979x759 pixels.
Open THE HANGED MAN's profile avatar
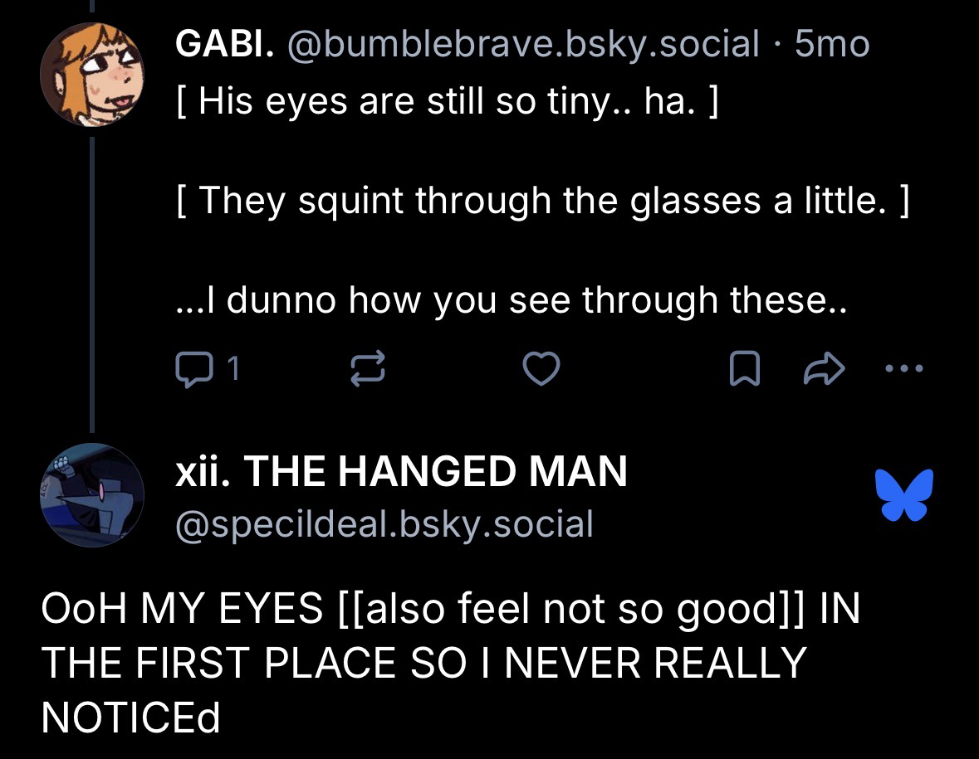coord(92,495)
